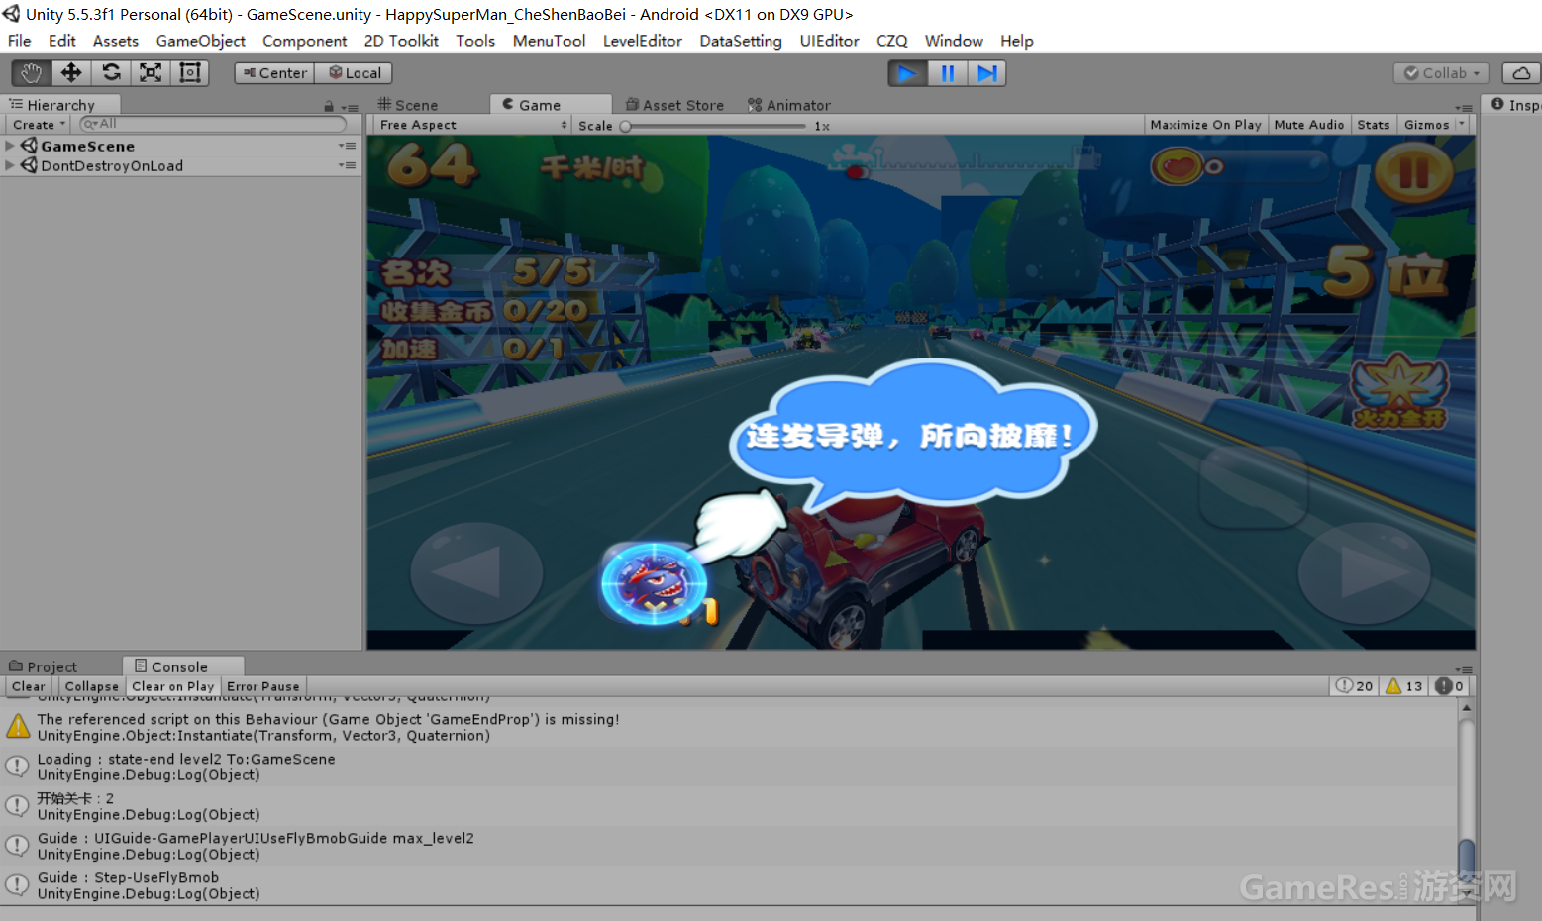Switch to the Project tab
The image size is (1542, 921).
tap(43, 666)
